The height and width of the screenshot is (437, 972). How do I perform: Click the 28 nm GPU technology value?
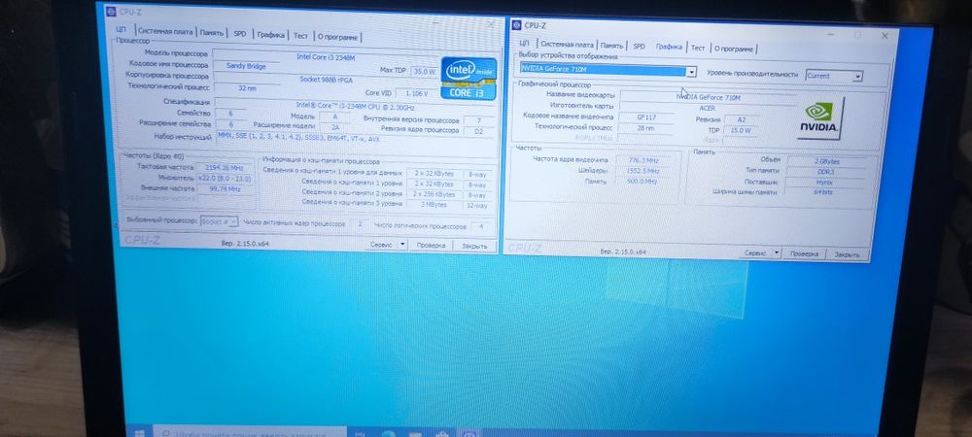point(646,128)
